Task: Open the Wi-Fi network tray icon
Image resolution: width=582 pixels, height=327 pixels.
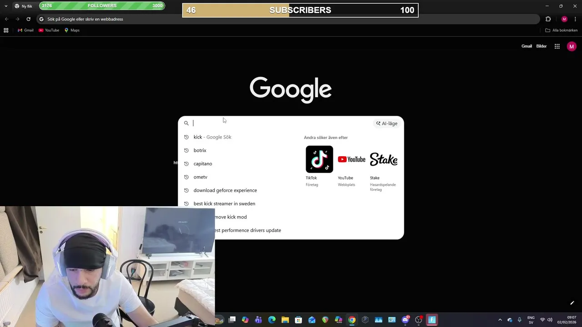Action: click(542, 320)
